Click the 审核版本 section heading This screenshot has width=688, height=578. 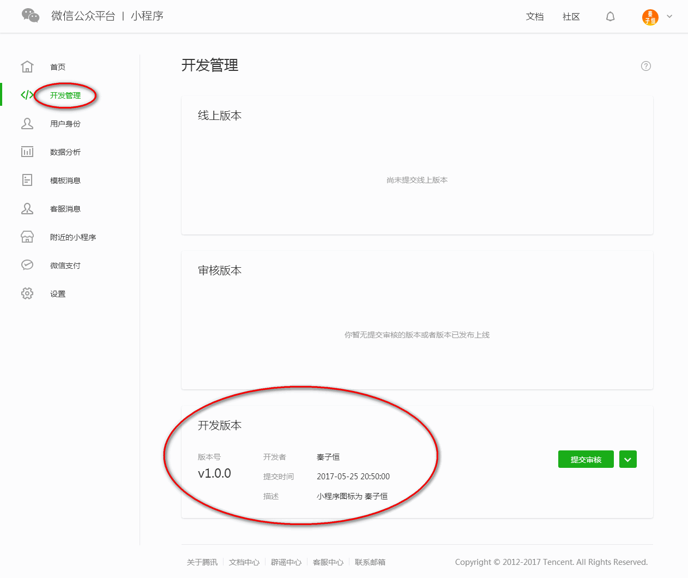220,270
